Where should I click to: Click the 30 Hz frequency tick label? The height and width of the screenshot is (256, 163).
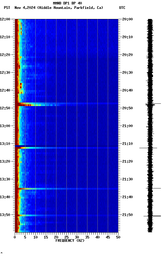(x=77, y=237)
